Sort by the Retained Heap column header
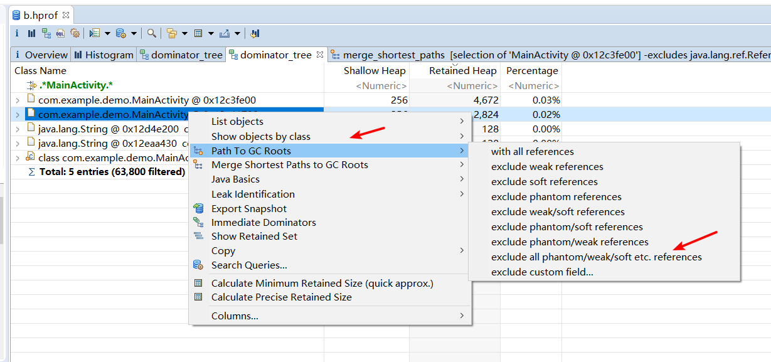 (462, 71)
